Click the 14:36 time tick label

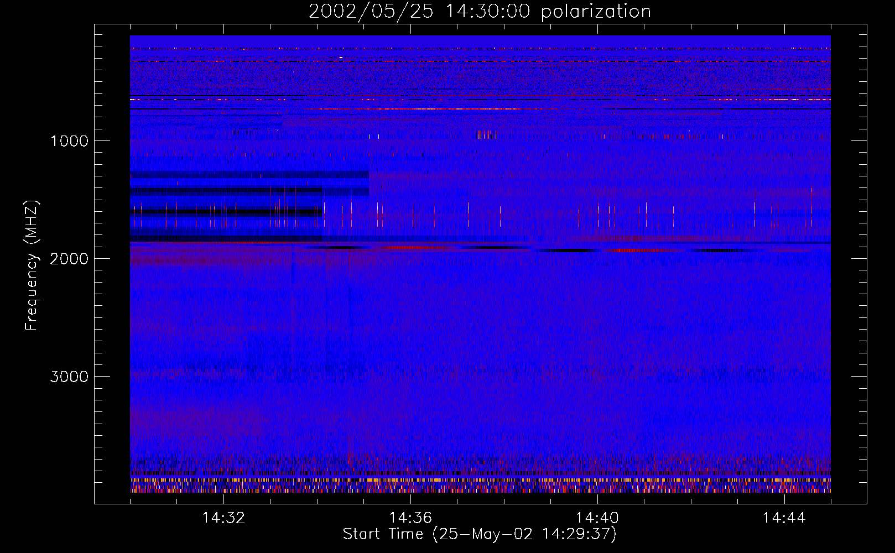point(410,518)
